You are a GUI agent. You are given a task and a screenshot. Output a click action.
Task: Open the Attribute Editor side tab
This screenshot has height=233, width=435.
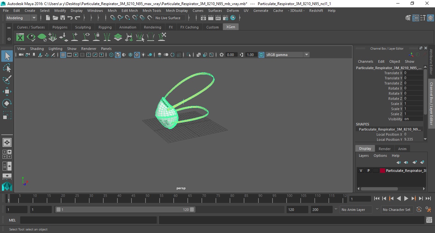click(431, 62)
